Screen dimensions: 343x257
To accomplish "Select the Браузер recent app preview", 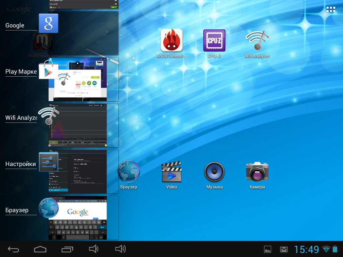I will pyautogui.click(x=83, y=218).
